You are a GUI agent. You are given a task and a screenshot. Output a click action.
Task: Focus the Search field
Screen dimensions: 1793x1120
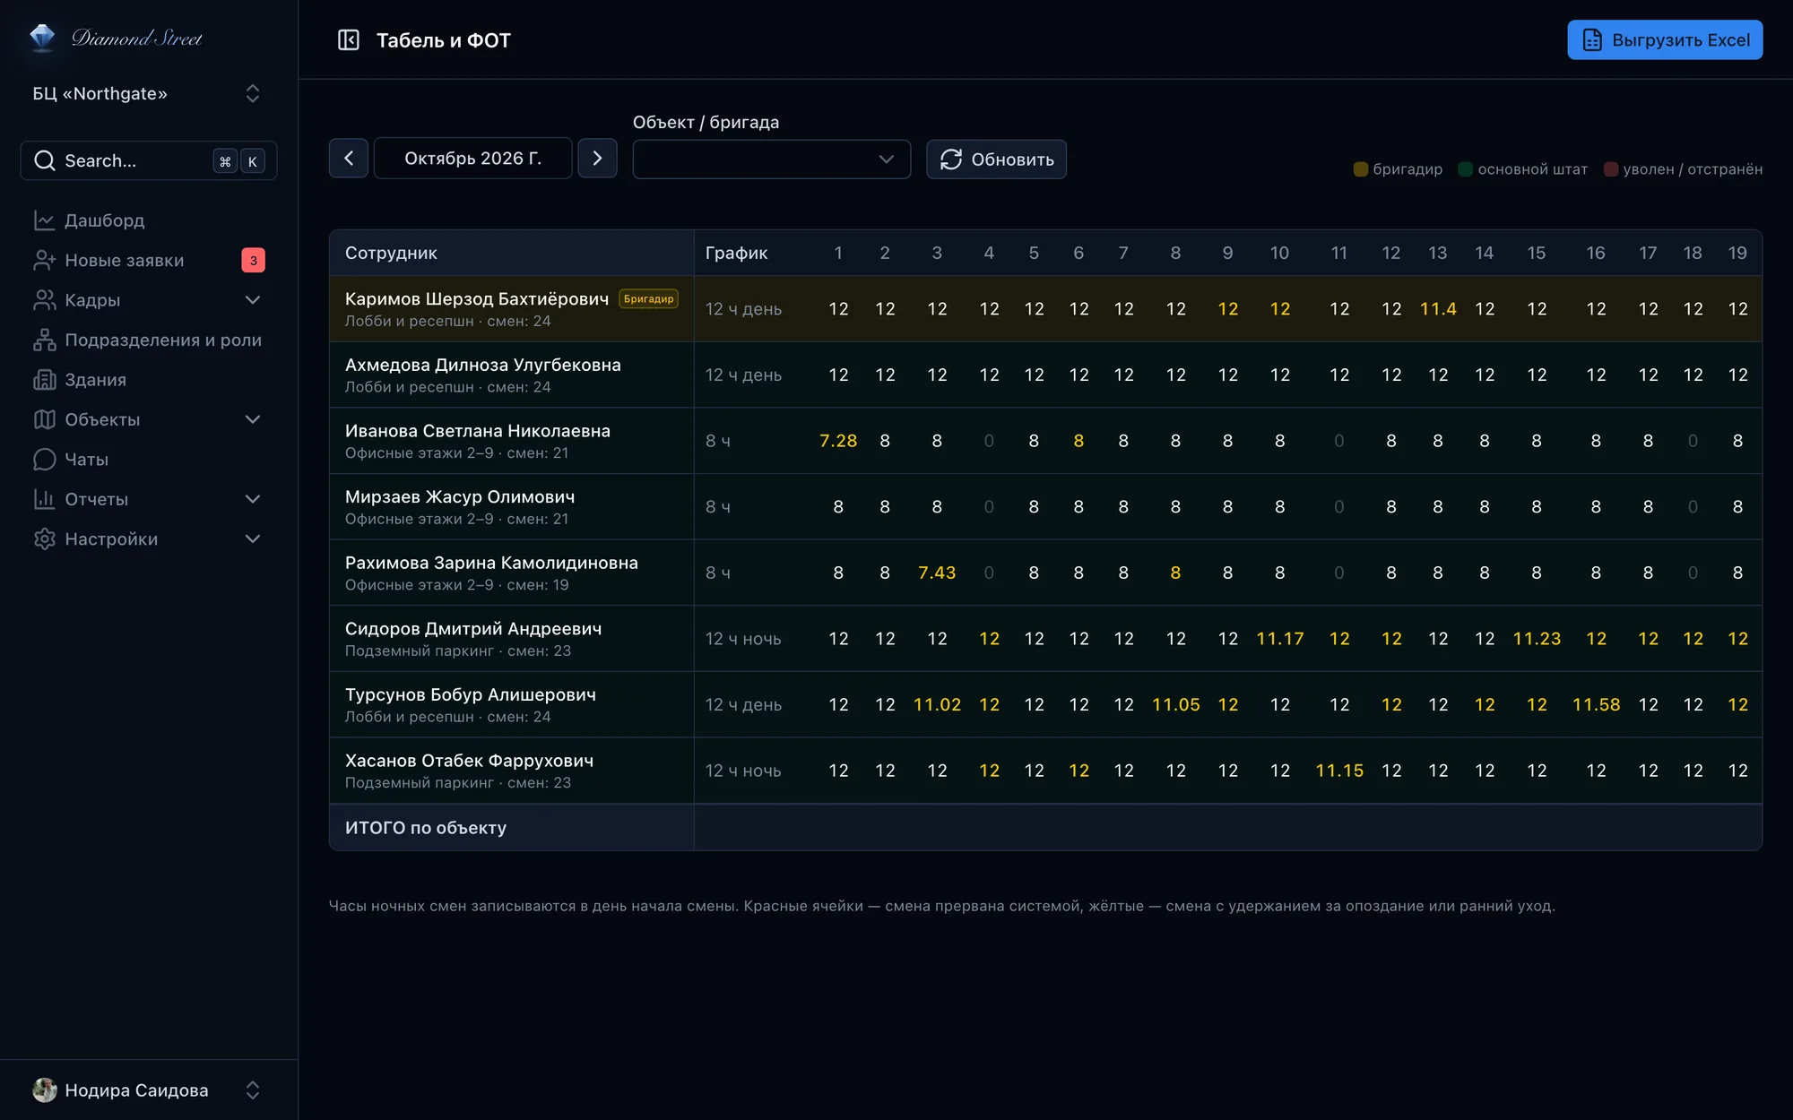point(149,161)
